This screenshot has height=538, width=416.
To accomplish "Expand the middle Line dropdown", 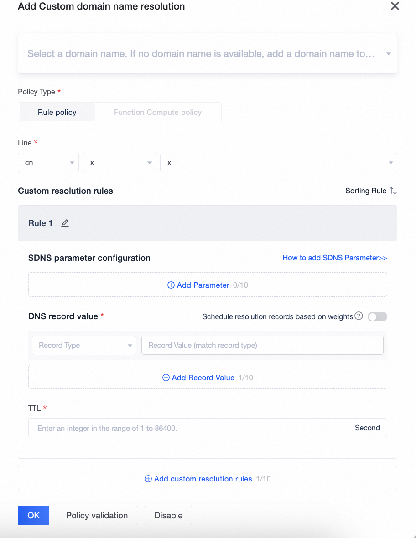I will pos(120,163).
